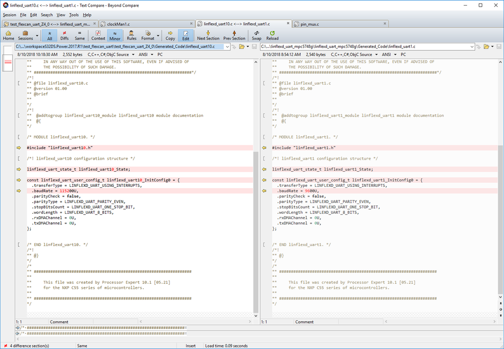Toggle Edit mode
504x349 pixels.
[x=186, y=35]
